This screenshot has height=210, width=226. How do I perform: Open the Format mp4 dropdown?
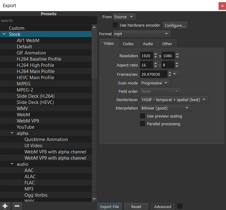coord(141,34)
